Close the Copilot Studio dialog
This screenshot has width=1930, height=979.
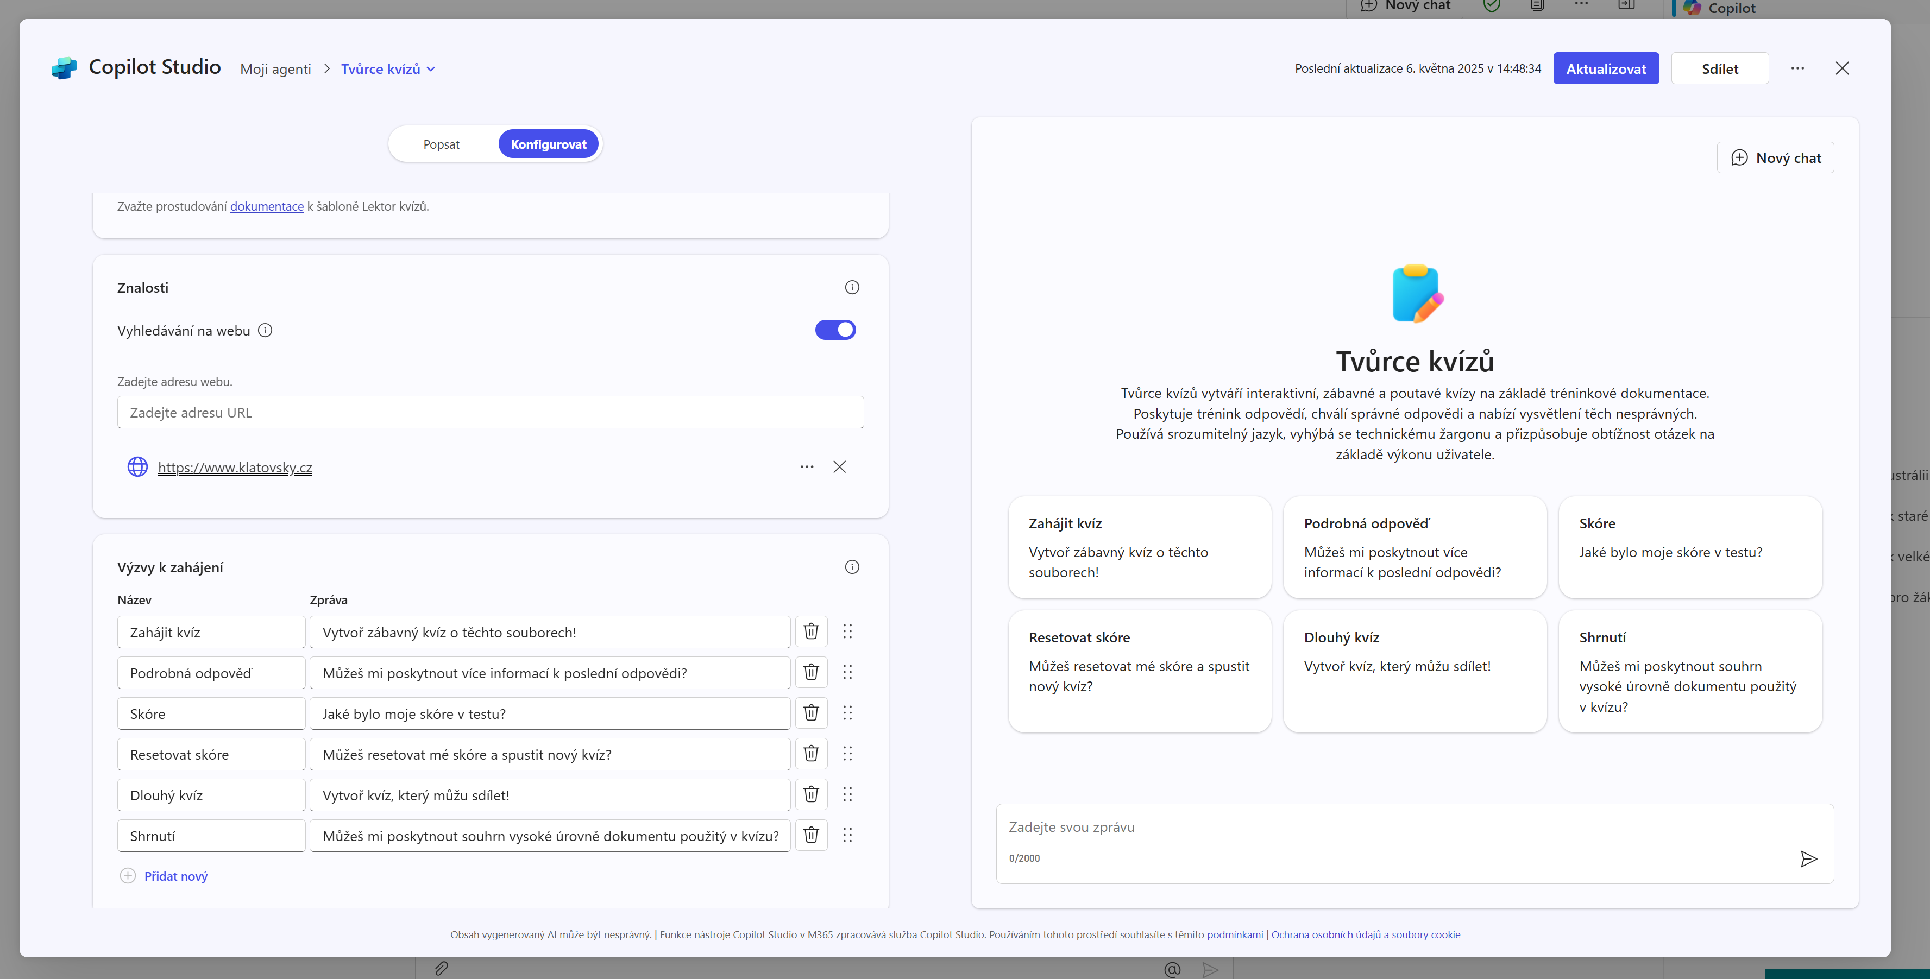coord(1843,68)
